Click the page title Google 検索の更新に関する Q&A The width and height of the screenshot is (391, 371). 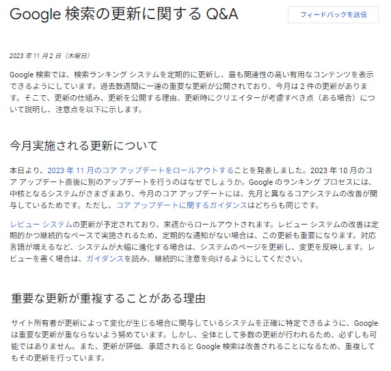tap(124, 14)
